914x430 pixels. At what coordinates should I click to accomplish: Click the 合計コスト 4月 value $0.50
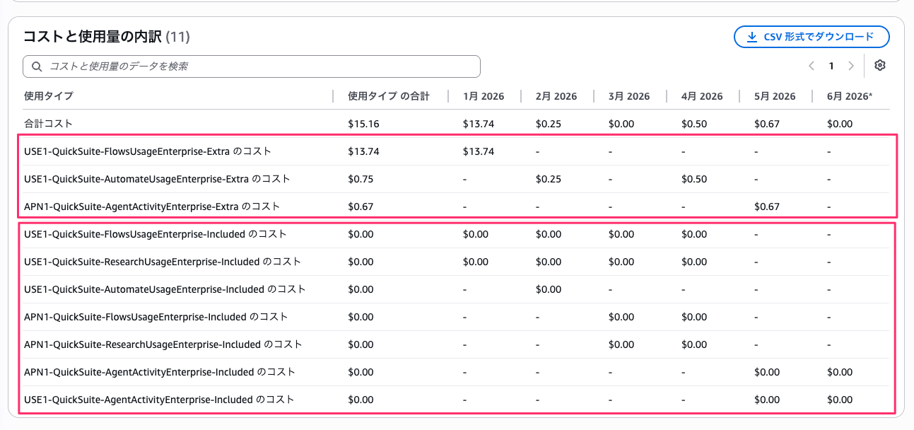point(694,124)
